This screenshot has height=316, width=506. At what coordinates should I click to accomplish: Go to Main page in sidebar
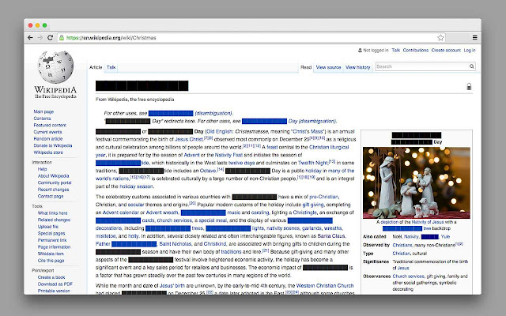(43, 111)
